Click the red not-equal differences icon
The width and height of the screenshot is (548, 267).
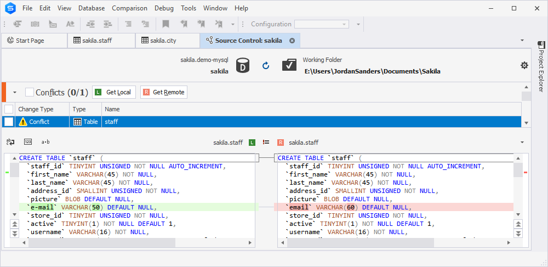point(266,142)
